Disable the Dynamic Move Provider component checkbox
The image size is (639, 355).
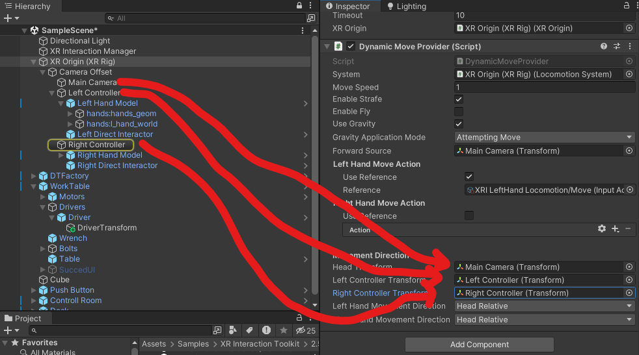coord(351,46)
